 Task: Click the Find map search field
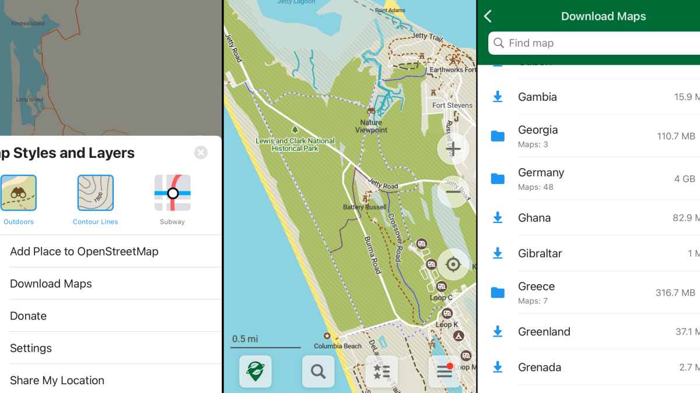click(x=595, y=43)
